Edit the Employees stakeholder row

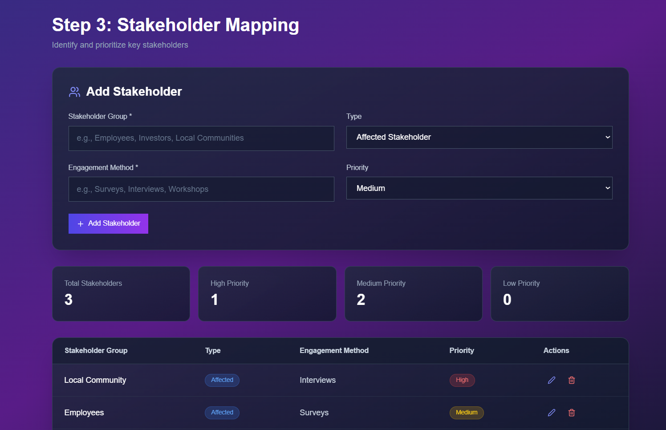point(552,413)
